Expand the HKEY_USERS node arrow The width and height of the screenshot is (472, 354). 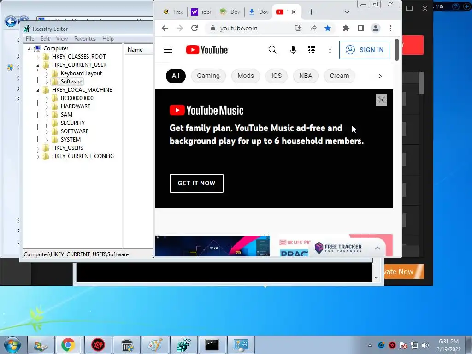pos(38,148)
